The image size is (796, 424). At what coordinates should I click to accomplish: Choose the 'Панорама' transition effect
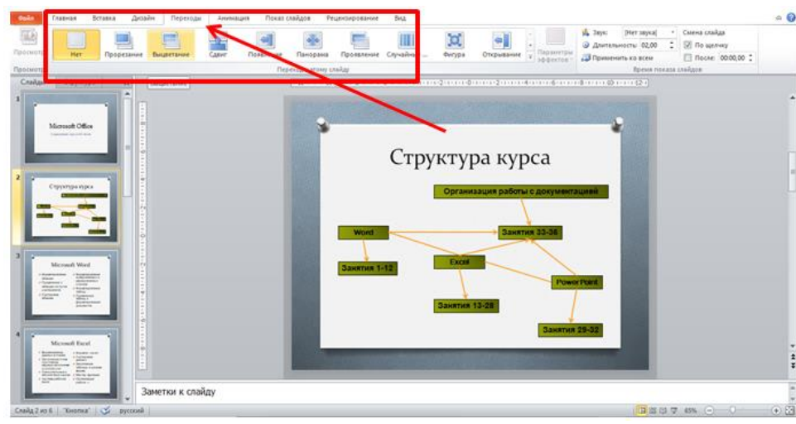coord(312,45)
